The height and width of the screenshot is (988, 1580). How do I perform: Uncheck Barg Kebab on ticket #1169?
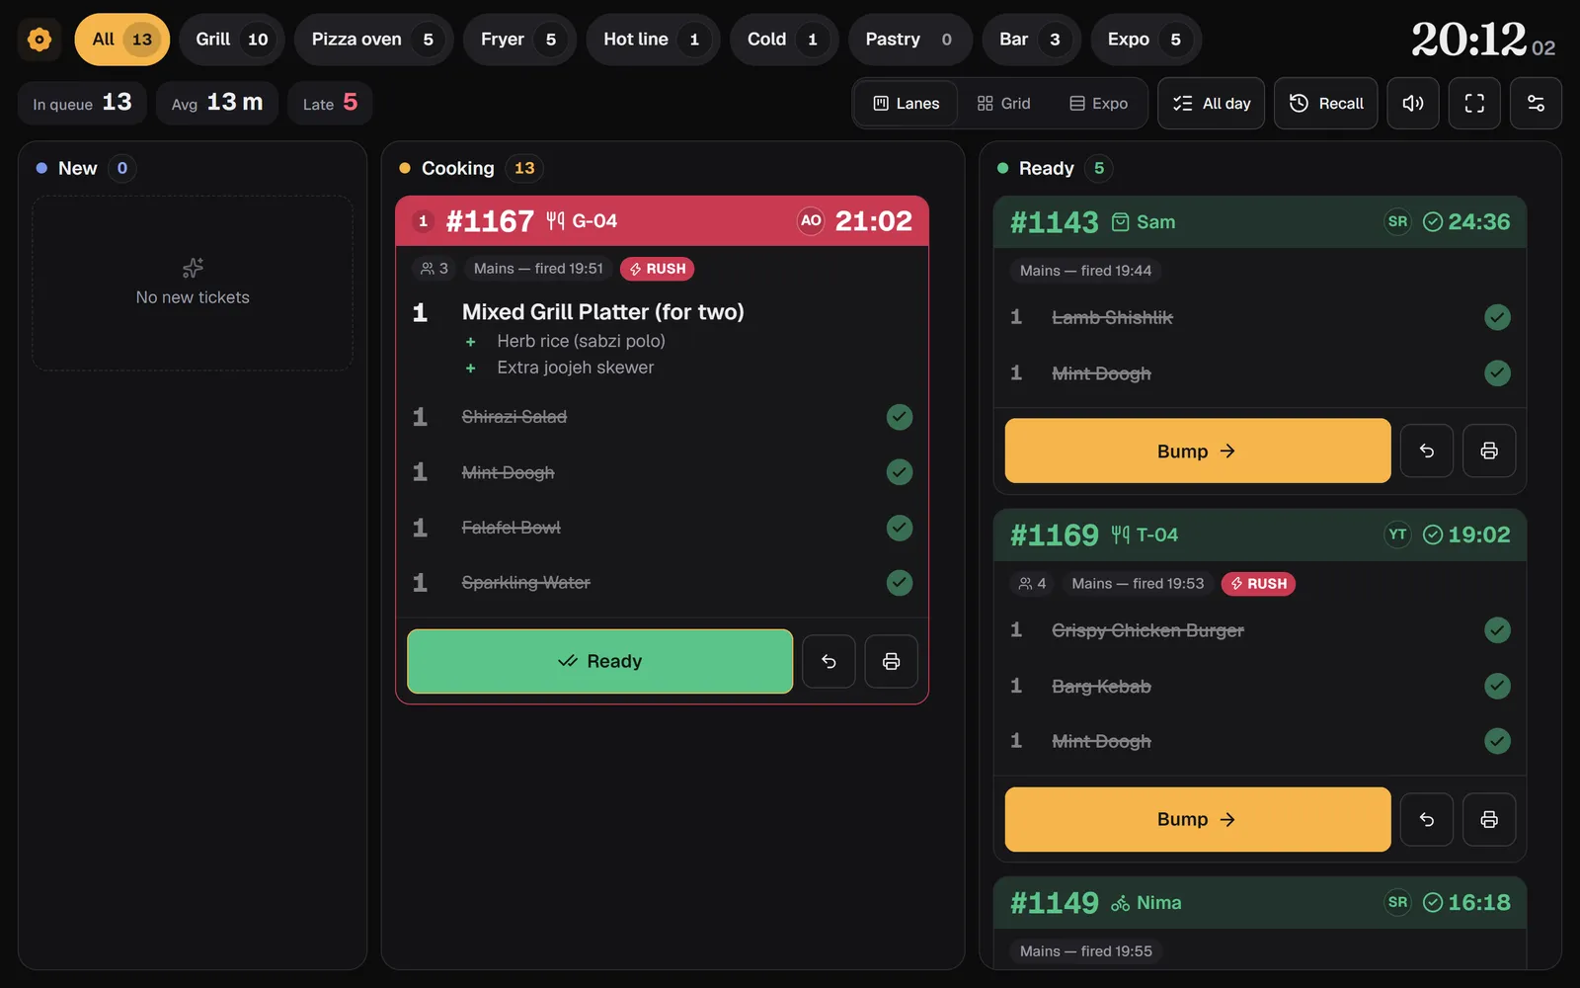1497,686
